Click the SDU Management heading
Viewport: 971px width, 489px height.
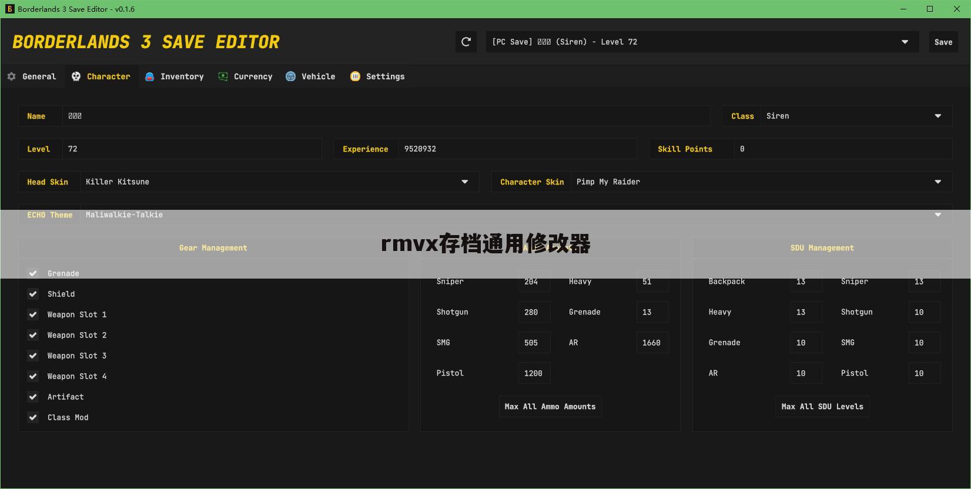pos(822,248)
